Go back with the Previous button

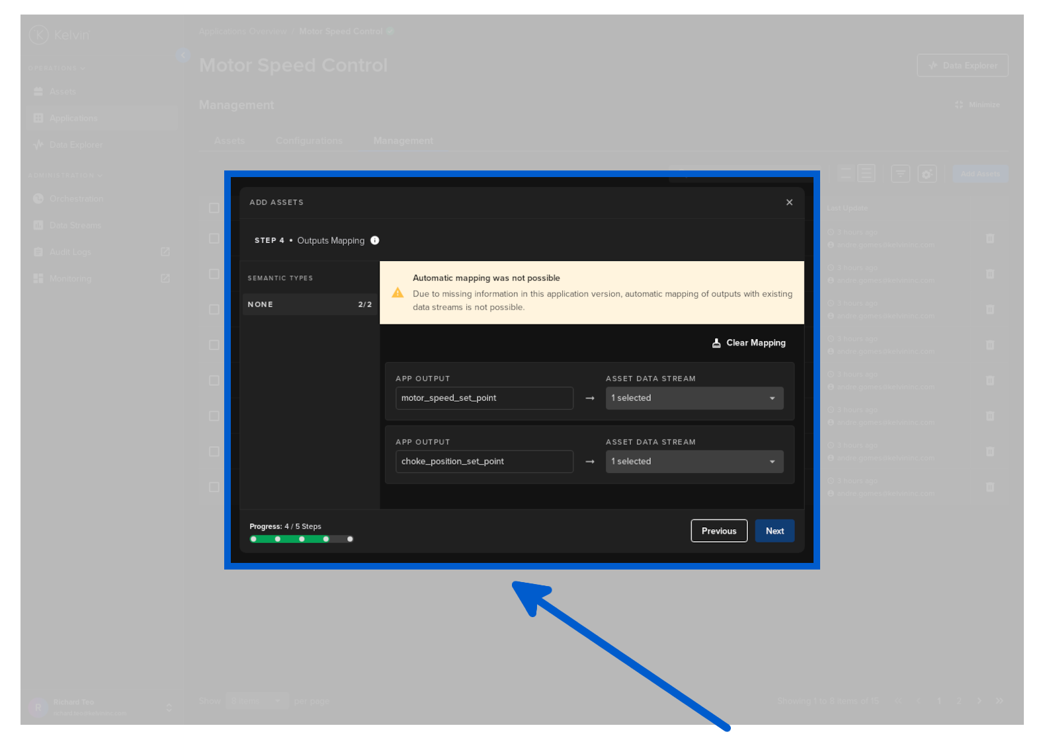[x=719, y=531]
